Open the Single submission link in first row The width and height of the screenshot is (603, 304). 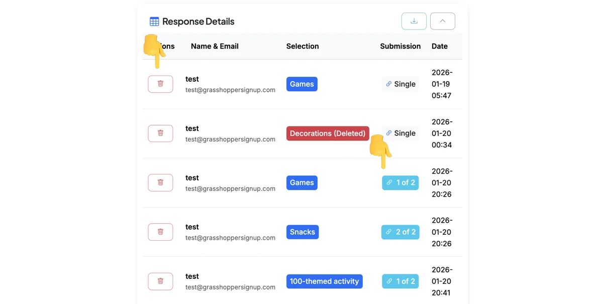[400, 84]
